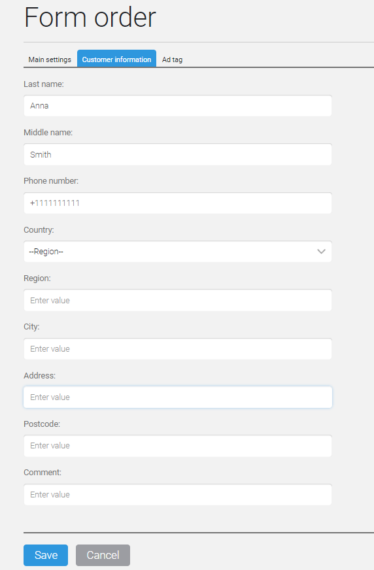This screenshot has width=374, height=570.
Task: Click the 'Last name:' label
Action: (x=44, y=84)
